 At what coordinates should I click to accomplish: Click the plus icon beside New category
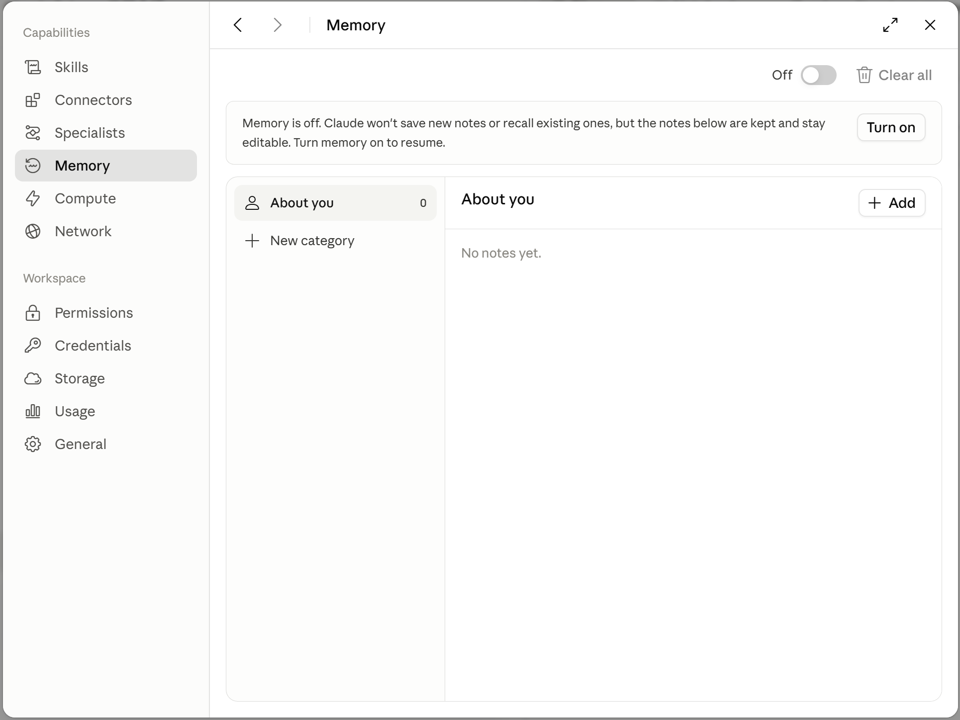pyautogui.click(x=252, y=241)
